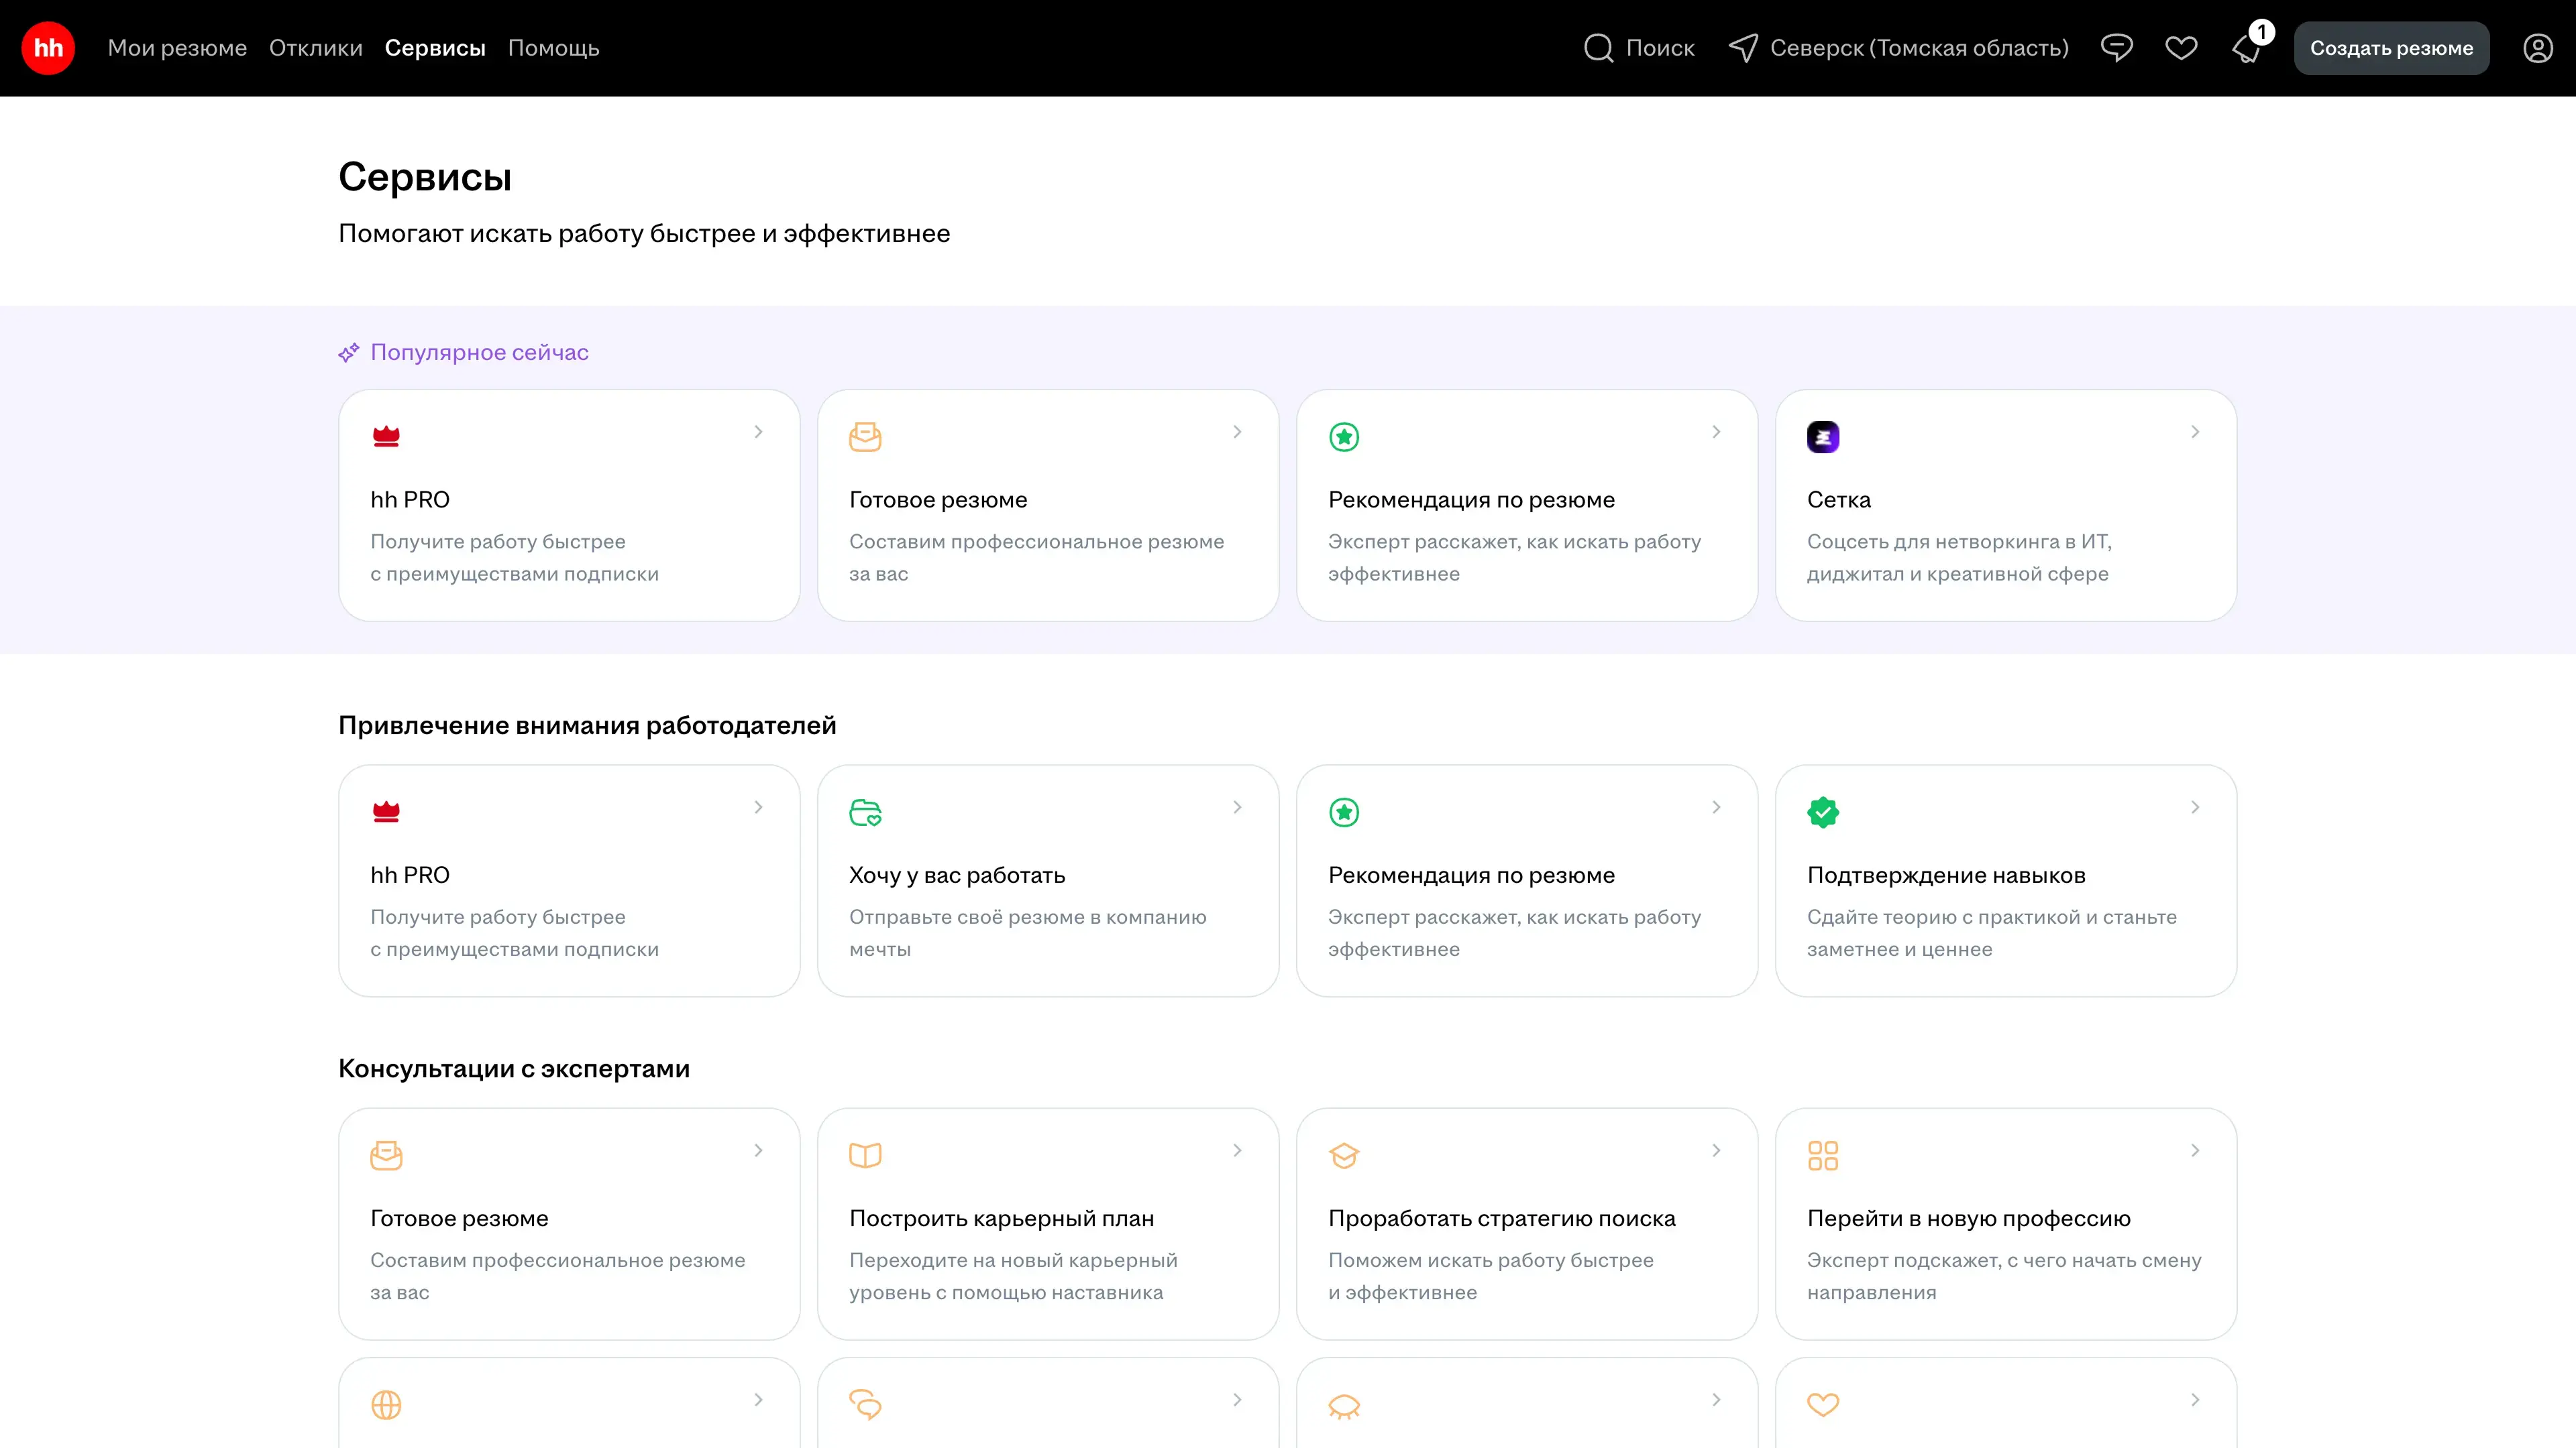Click the Сетка app icon
This screenshot has width=2576, height=1448.
(x=1822, y=436)
